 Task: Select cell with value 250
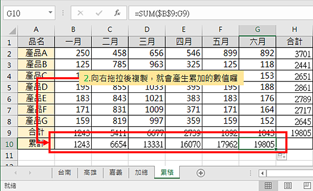coord(73,53)
